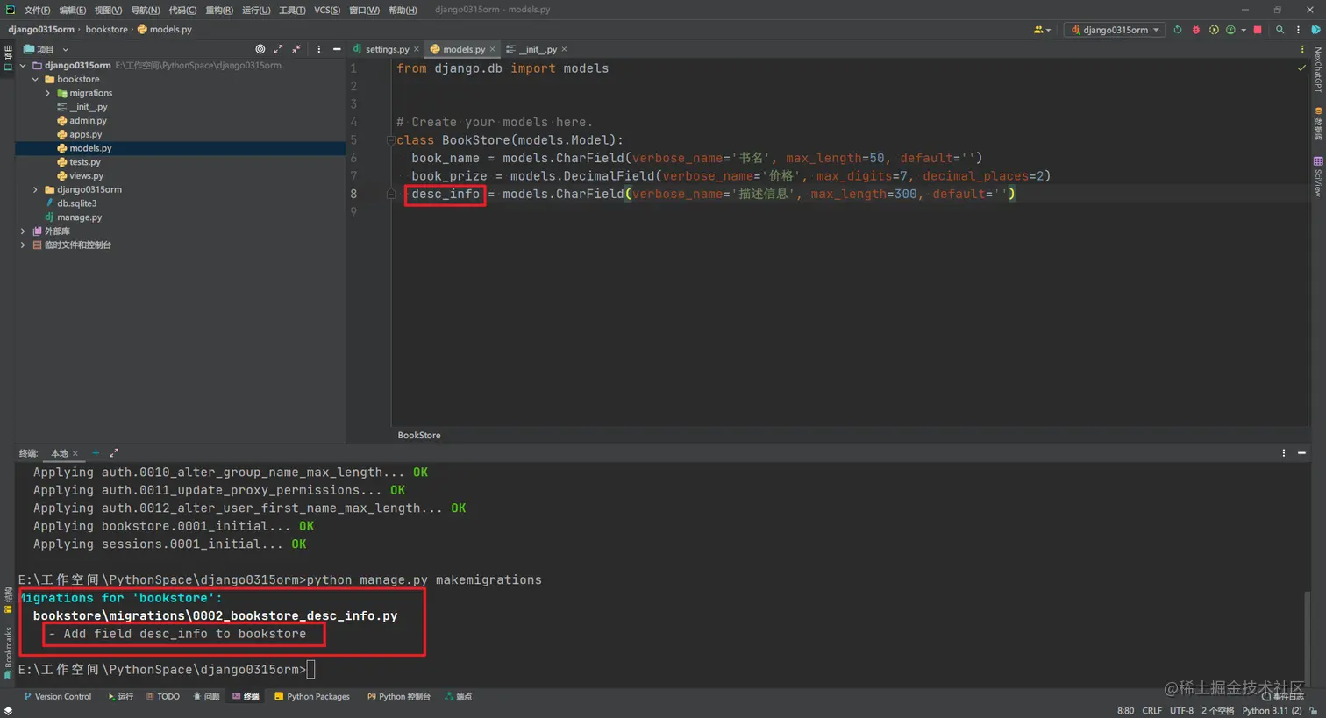
Task: Click the terminal command prompt input
Action: click(310, 670)
